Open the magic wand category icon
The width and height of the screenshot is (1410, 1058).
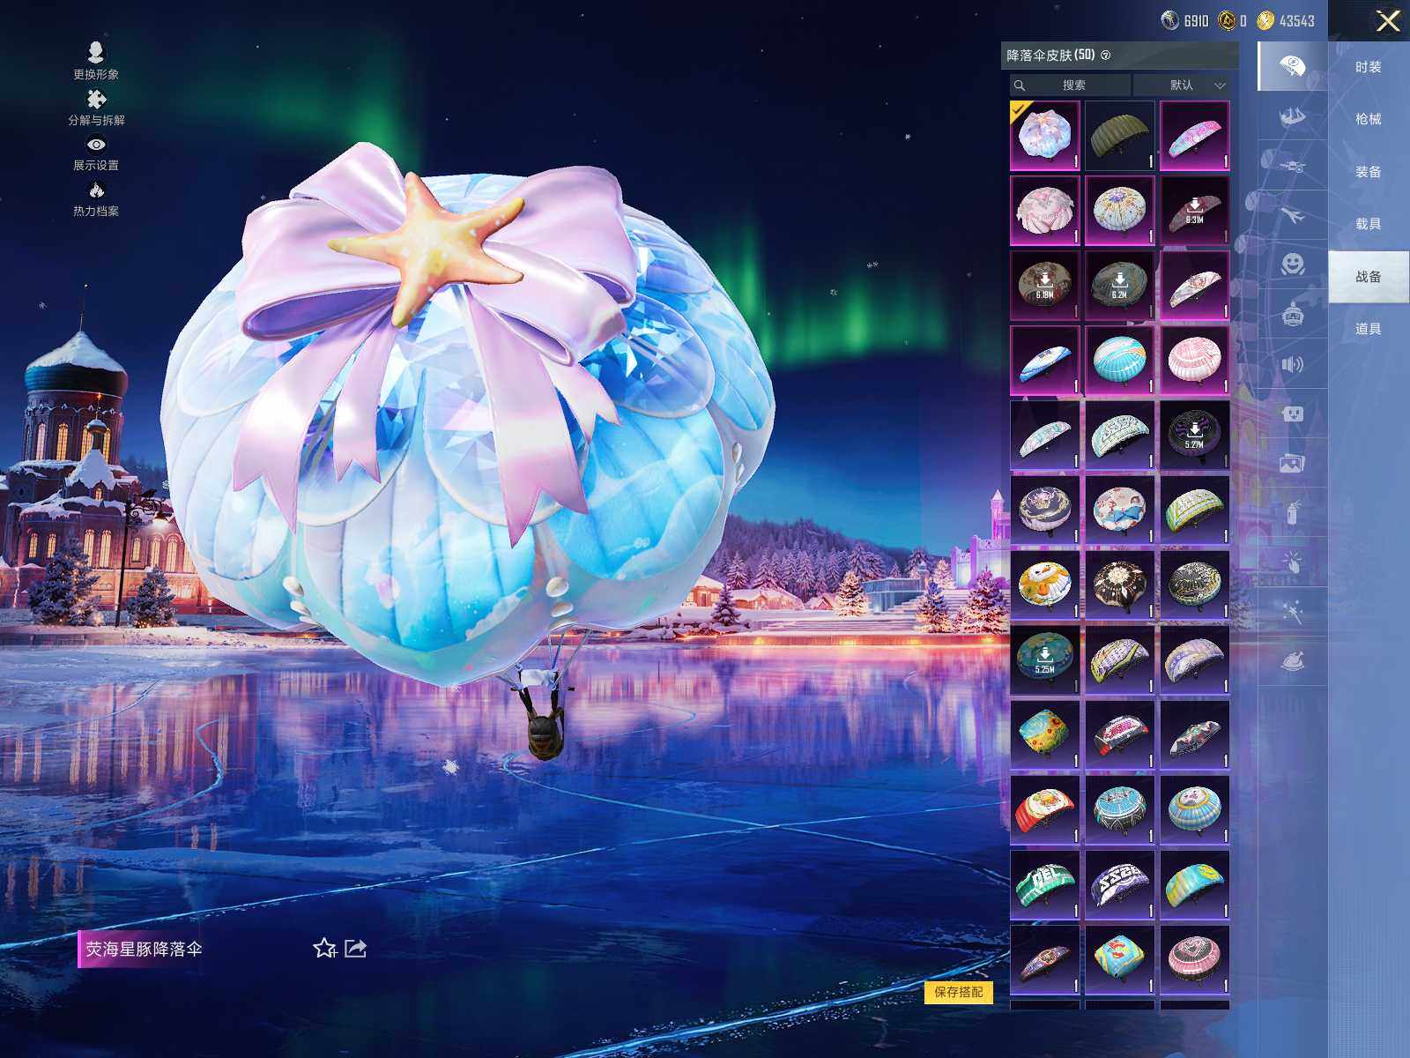(x=1292, y=611)
